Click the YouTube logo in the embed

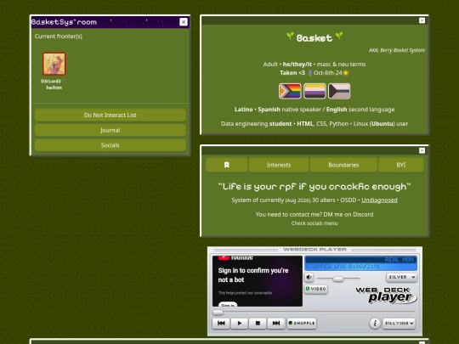(235, 257)
